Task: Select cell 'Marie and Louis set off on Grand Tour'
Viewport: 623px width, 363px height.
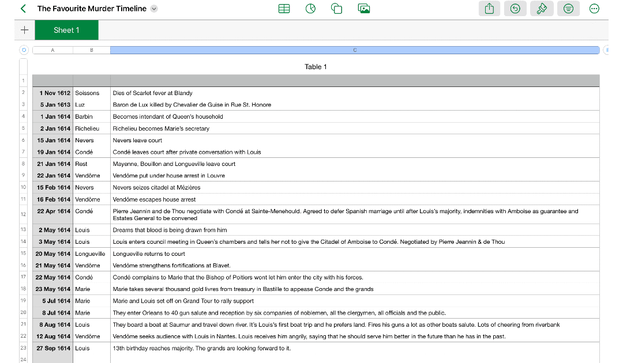Action: coord(355,301)
